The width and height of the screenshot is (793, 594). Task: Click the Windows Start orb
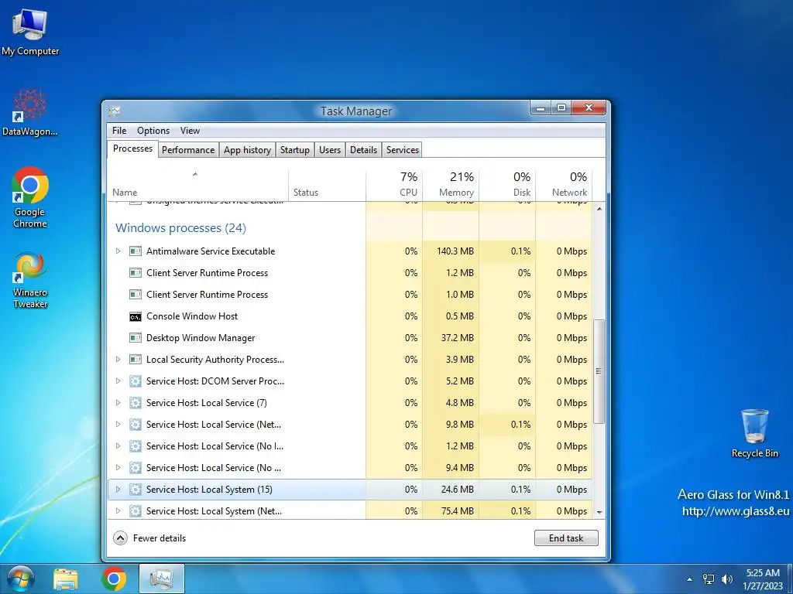click(x=21, y=579)
